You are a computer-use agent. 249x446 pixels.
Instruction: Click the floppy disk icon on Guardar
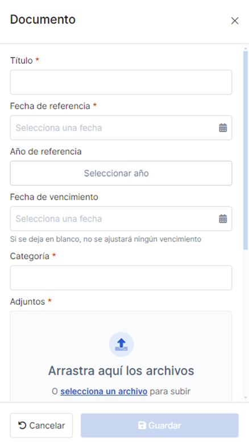pos(142,425)
